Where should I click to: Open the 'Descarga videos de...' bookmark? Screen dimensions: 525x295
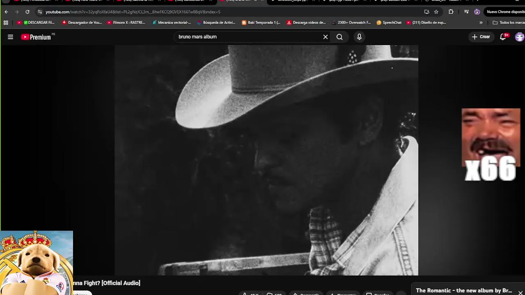[x=306, y=23]
